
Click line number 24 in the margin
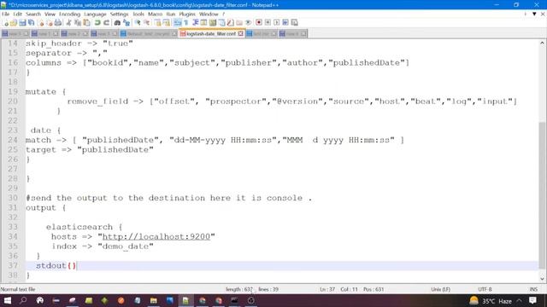click(13, 140)
